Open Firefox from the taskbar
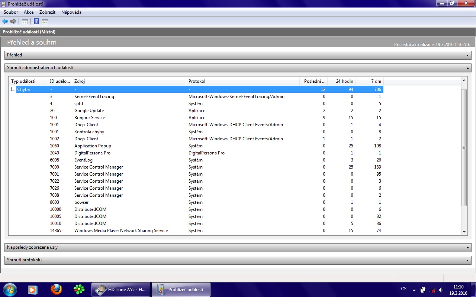 click(x=56, y=289)
